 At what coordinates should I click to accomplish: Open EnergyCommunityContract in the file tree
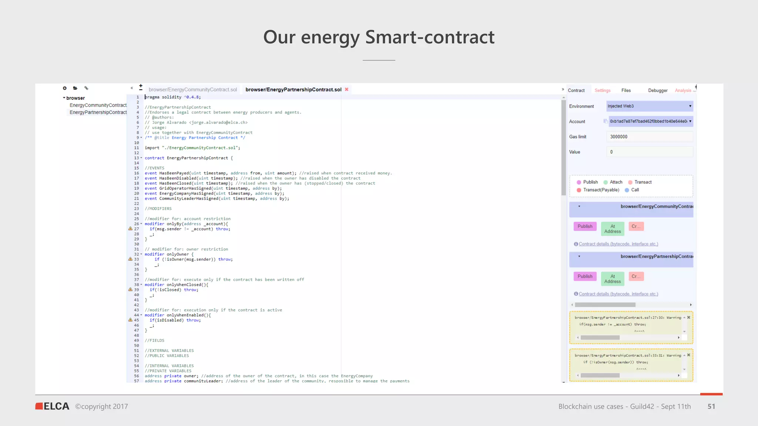(98, 105)
